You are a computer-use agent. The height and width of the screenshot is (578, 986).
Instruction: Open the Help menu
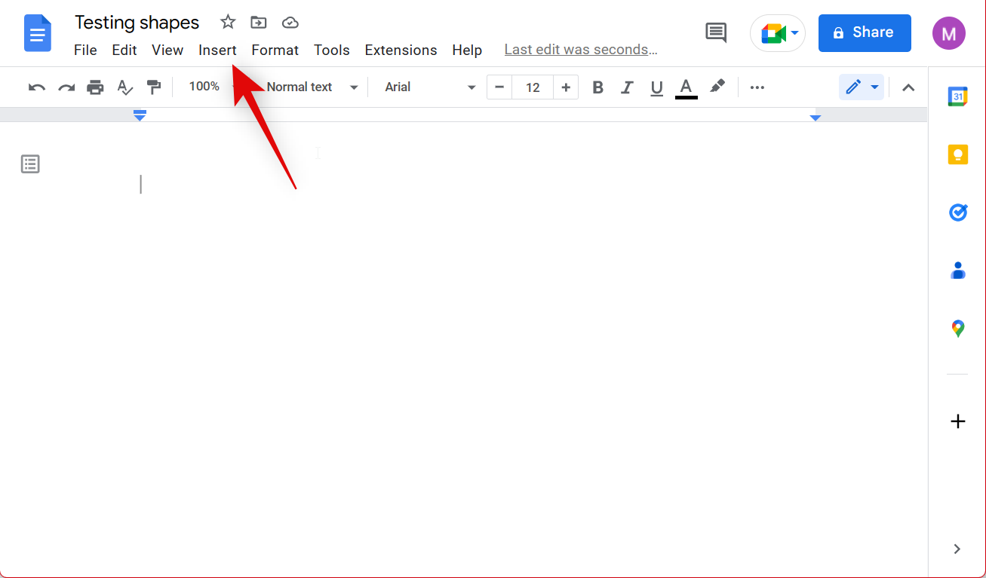467,50
